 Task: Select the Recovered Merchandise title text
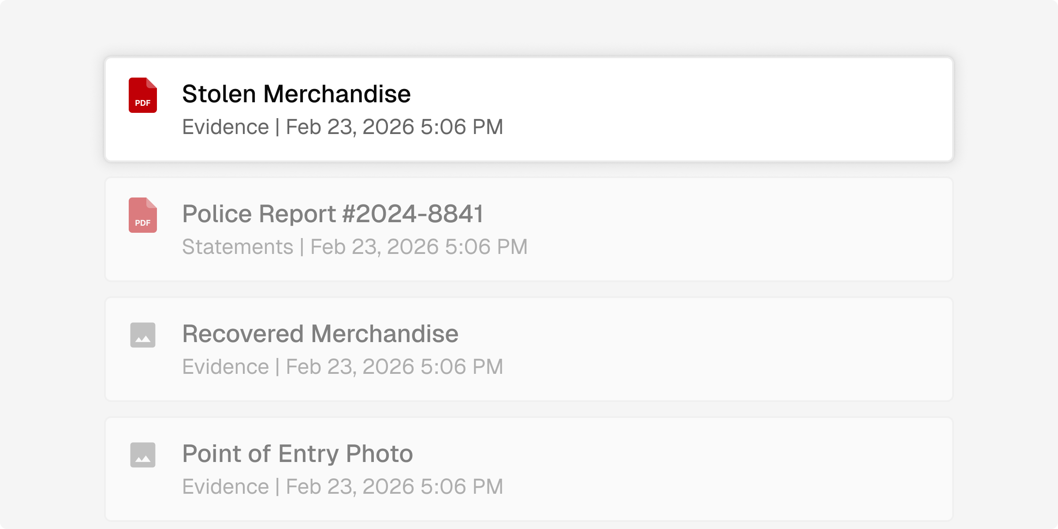pos(320,334)
